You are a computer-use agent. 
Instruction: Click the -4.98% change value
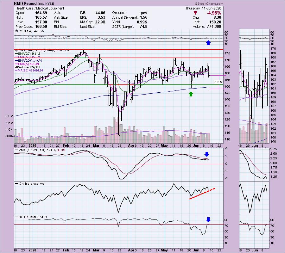[x=214, y=13]
